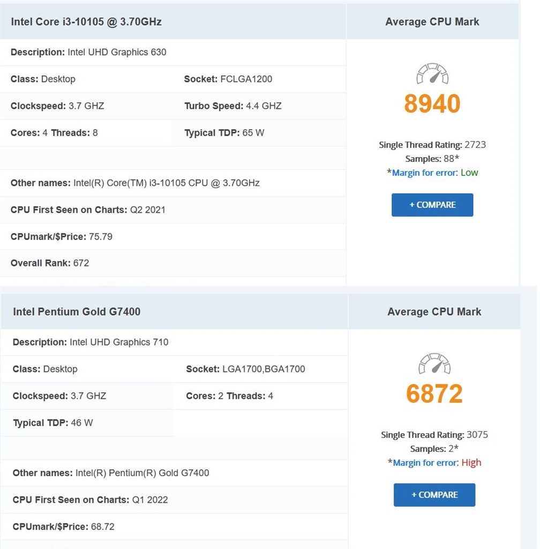Click the Intel Pentium Gold G7400 title

pos(77,311)
